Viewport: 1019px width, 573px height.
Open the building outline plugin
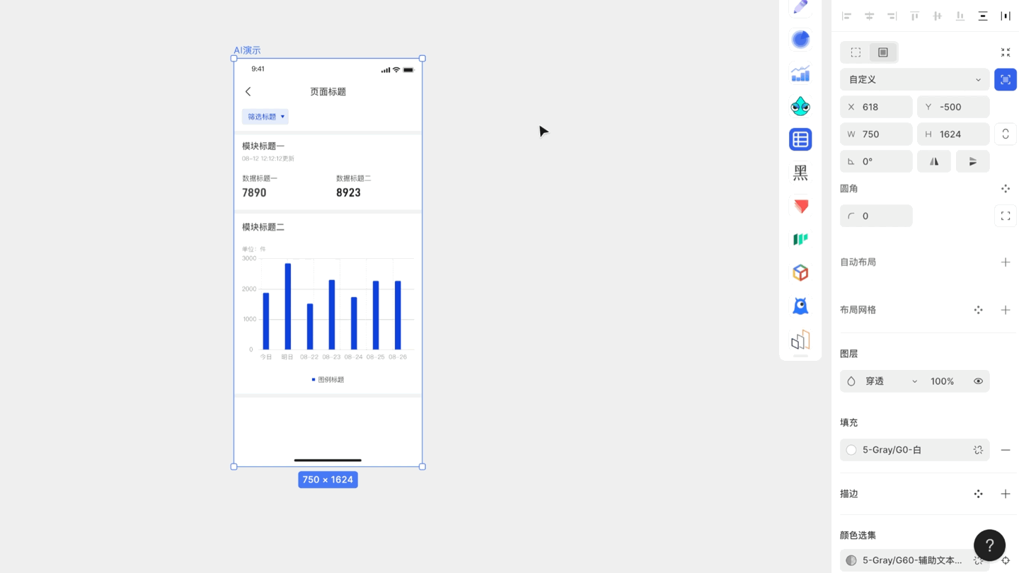pos(800,340)
